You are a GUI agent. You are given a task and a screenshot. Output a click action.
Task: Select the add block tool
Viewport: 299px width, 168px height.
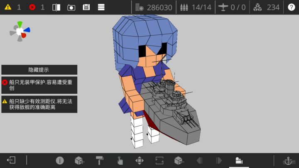tap(79, 161)
